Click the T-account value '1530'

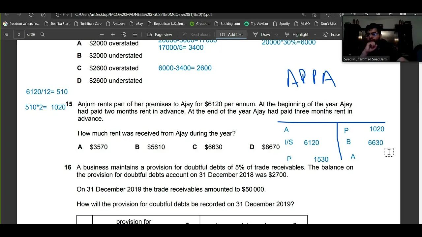[x=321, y=159]
